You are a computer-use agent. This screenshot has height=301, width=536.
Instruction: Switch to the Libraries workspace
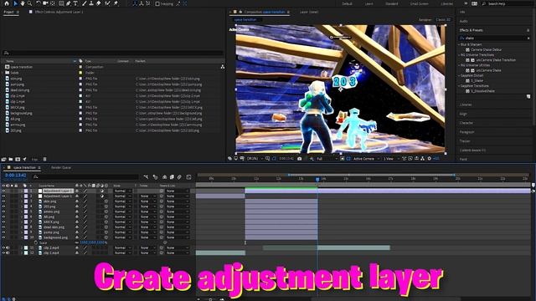(446, 3)
